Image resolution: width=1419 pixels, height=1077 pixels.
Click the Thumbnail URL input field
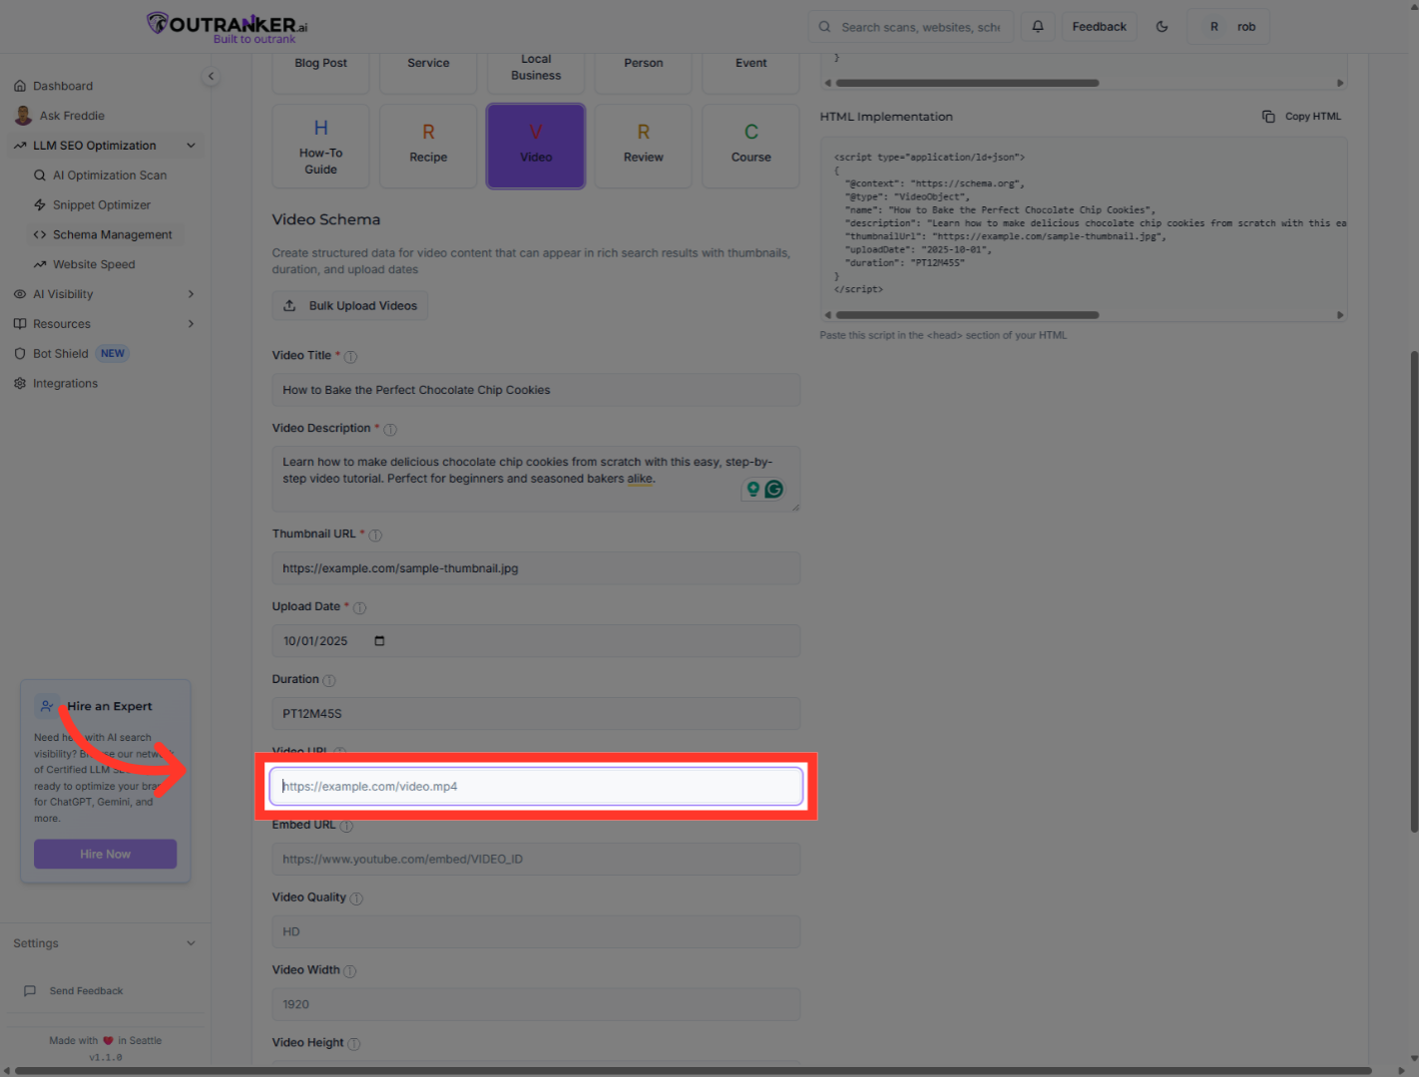coord(537,568)
